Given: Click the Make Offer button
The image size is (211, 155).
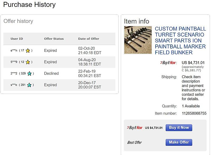Looking at the screenshot, I should click(x=179, y=142).
